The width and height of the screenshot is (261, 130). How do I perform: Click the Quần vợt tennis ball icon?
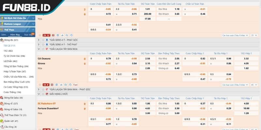pyautogui.click(x=2, y=121)
